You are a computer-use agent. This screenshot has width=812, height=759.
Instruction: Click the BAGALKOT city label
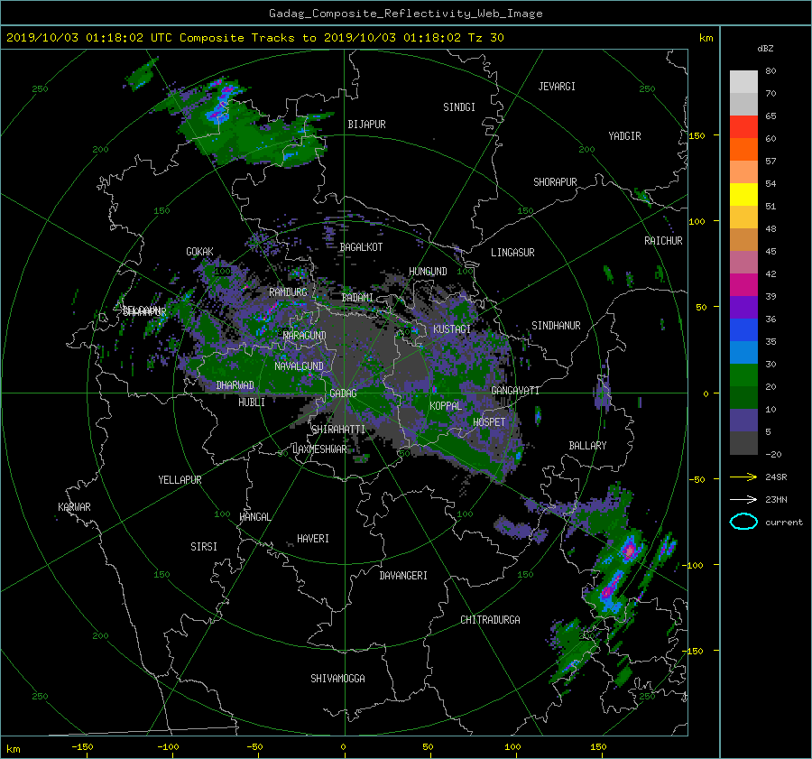coord(361,247)
